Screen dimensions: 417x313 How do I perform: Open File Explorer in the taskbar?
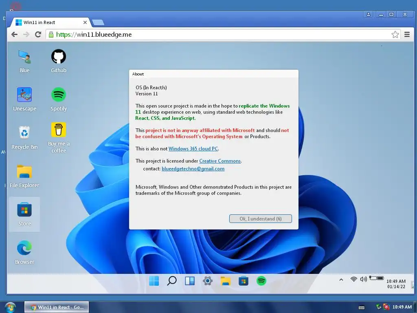click(x=226, y=281)
